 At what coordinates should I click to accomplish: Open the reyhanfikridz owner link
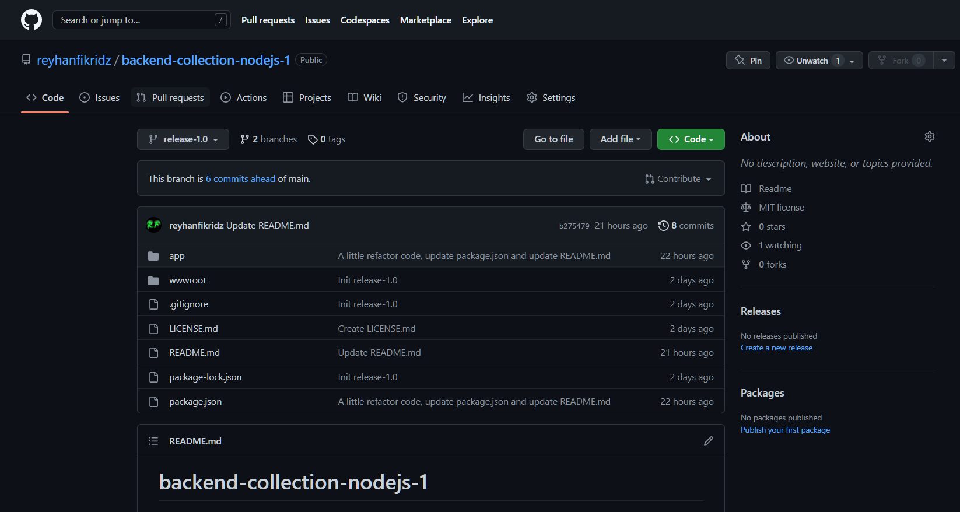(74, 60)
